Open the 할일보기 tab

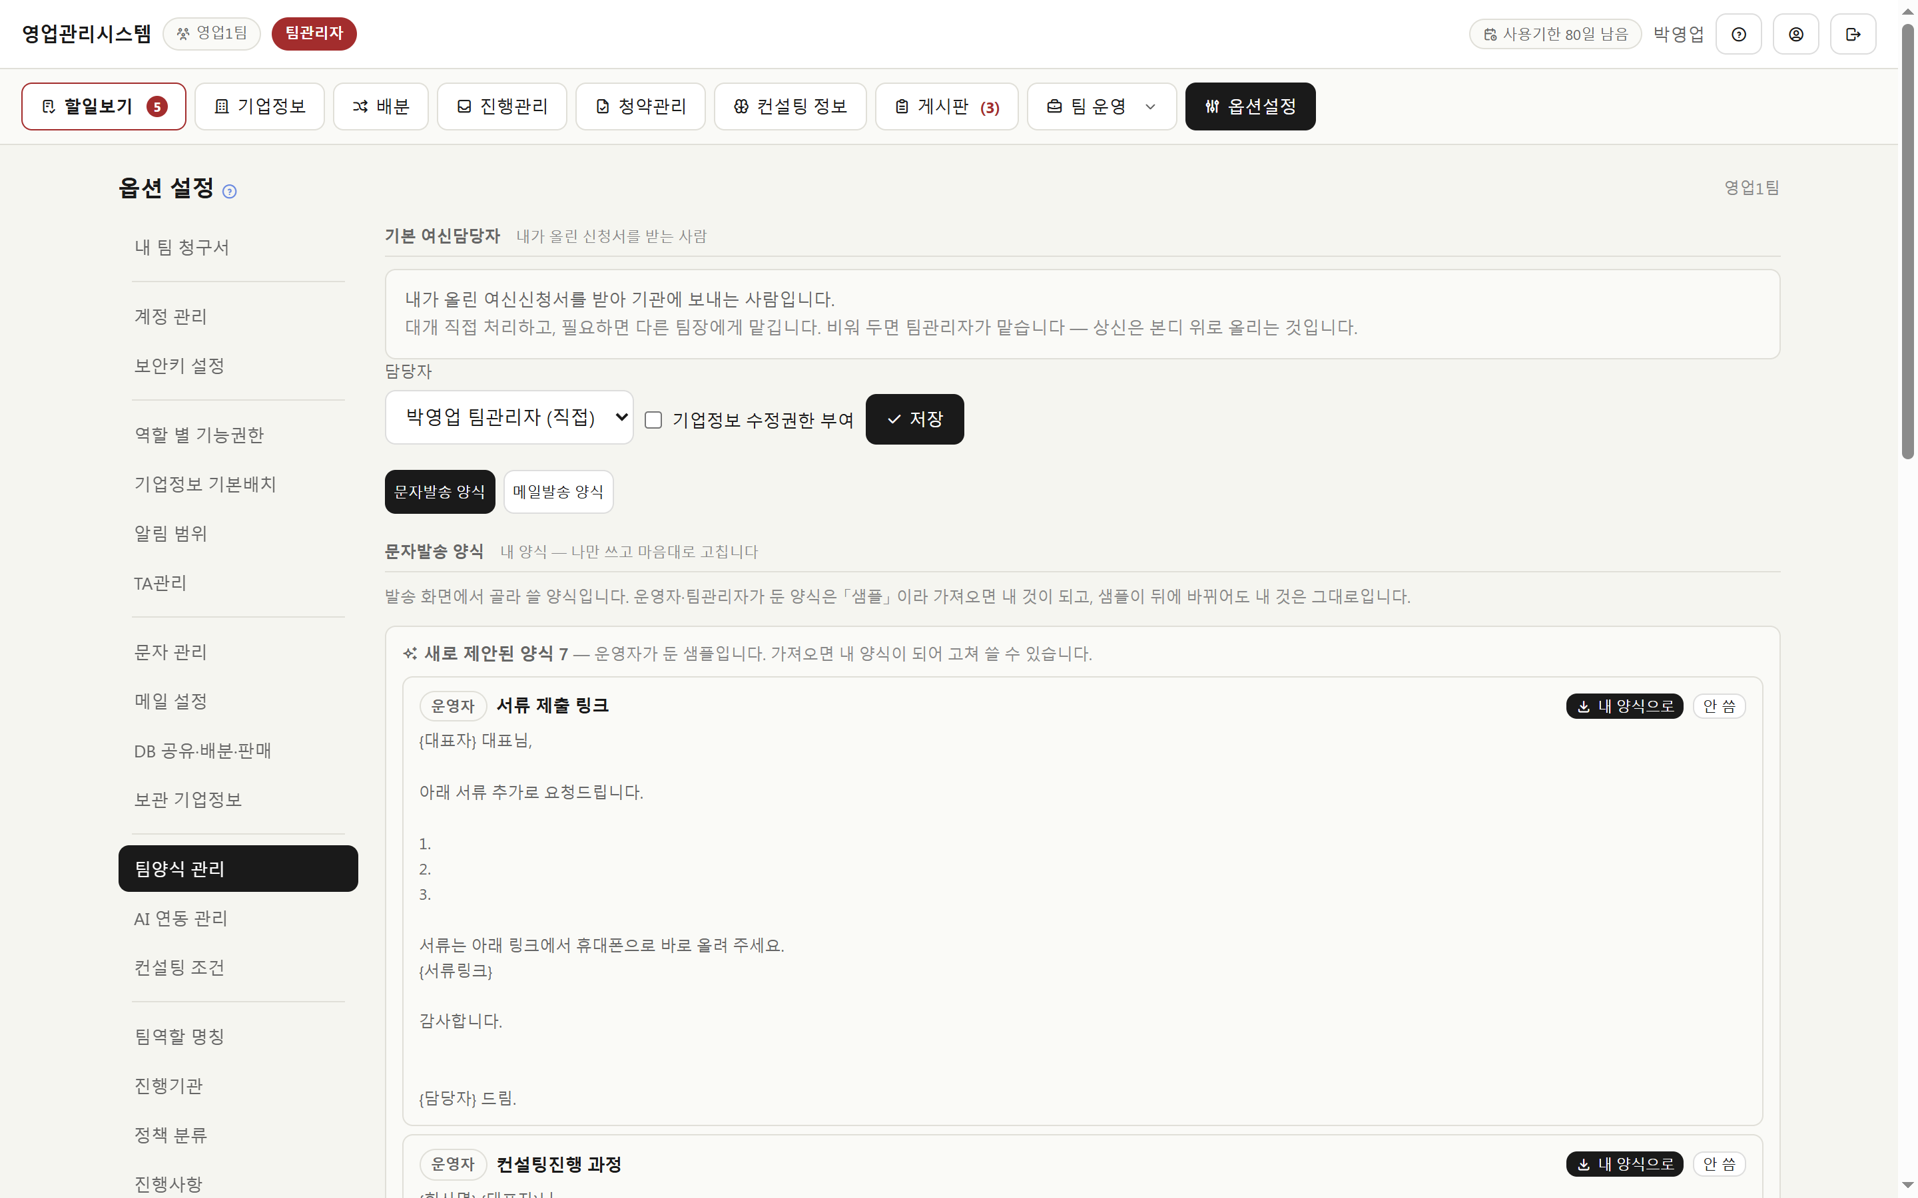104,106
